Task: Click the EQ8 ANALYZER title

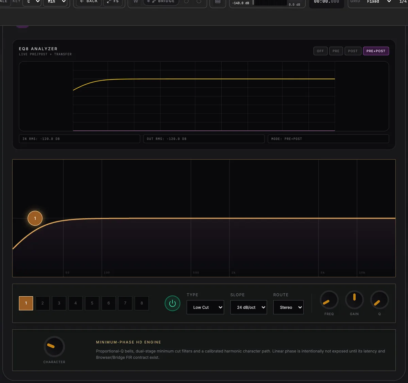Action: pos(38,49)
